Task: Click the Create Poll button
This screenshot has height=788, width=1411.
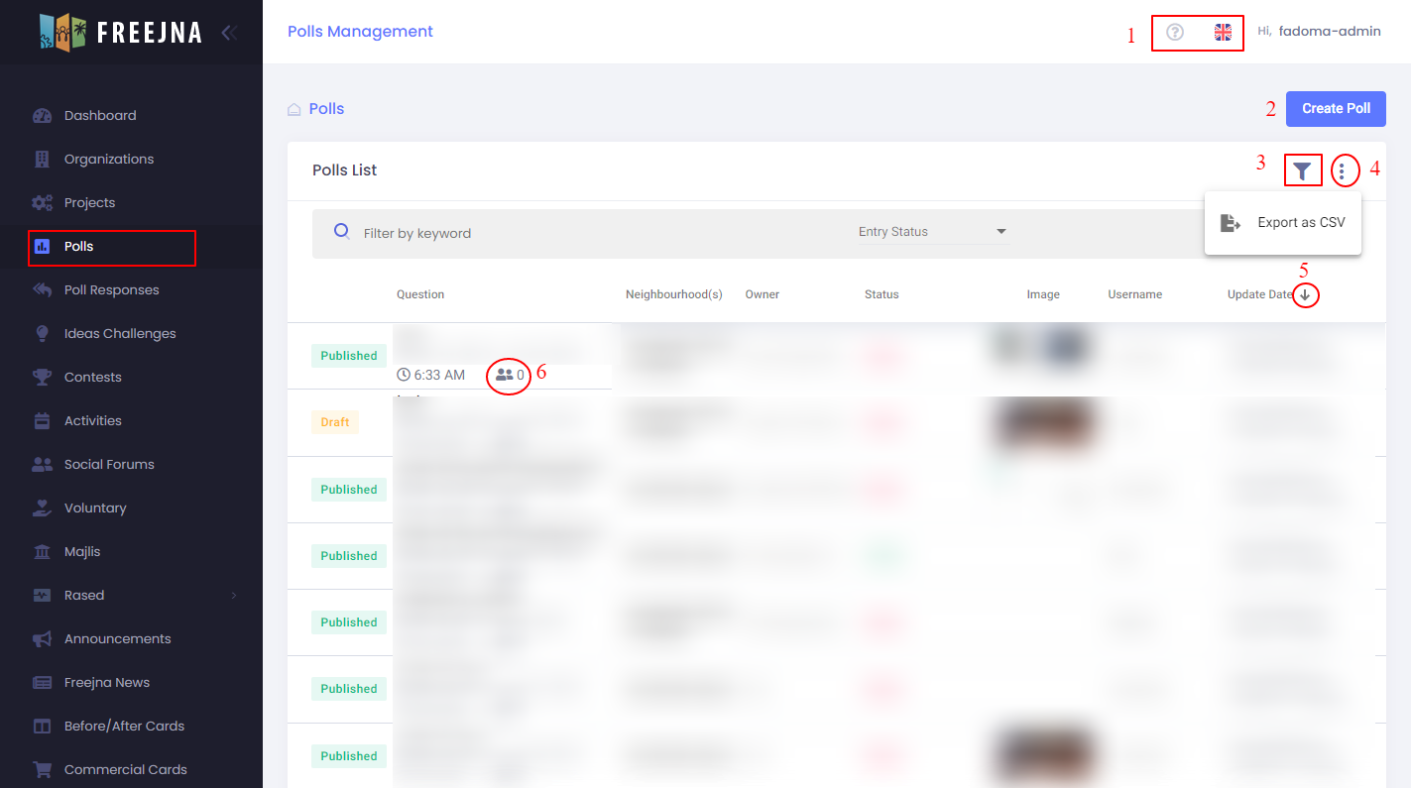Action: (x=1335, y=109)
